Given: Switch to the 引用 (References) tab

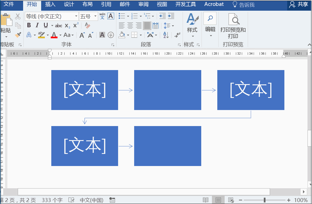Looking at the screenshot, I should (106, 4).
